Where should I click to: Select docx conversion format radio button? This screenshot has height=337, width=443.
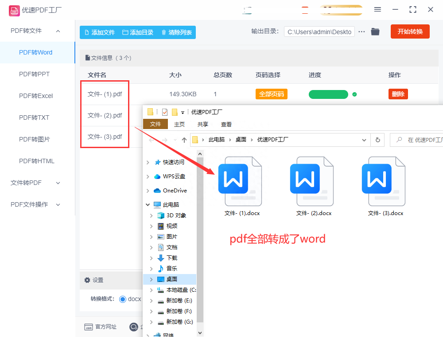[123, 299]
